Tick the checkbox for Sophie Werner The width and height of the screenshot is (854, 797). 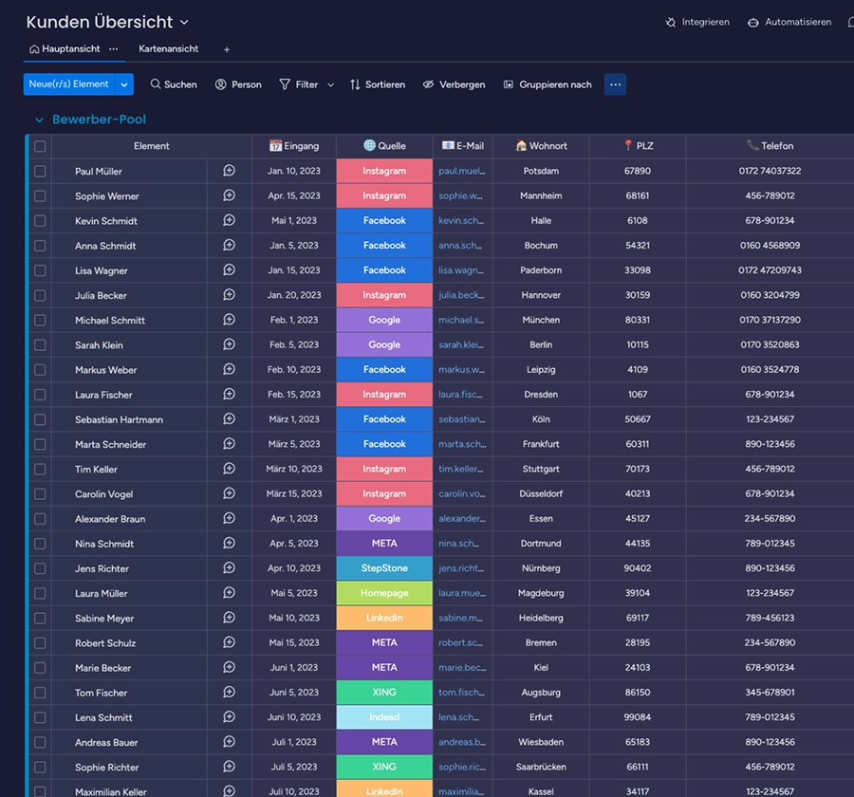click(40, 196)
